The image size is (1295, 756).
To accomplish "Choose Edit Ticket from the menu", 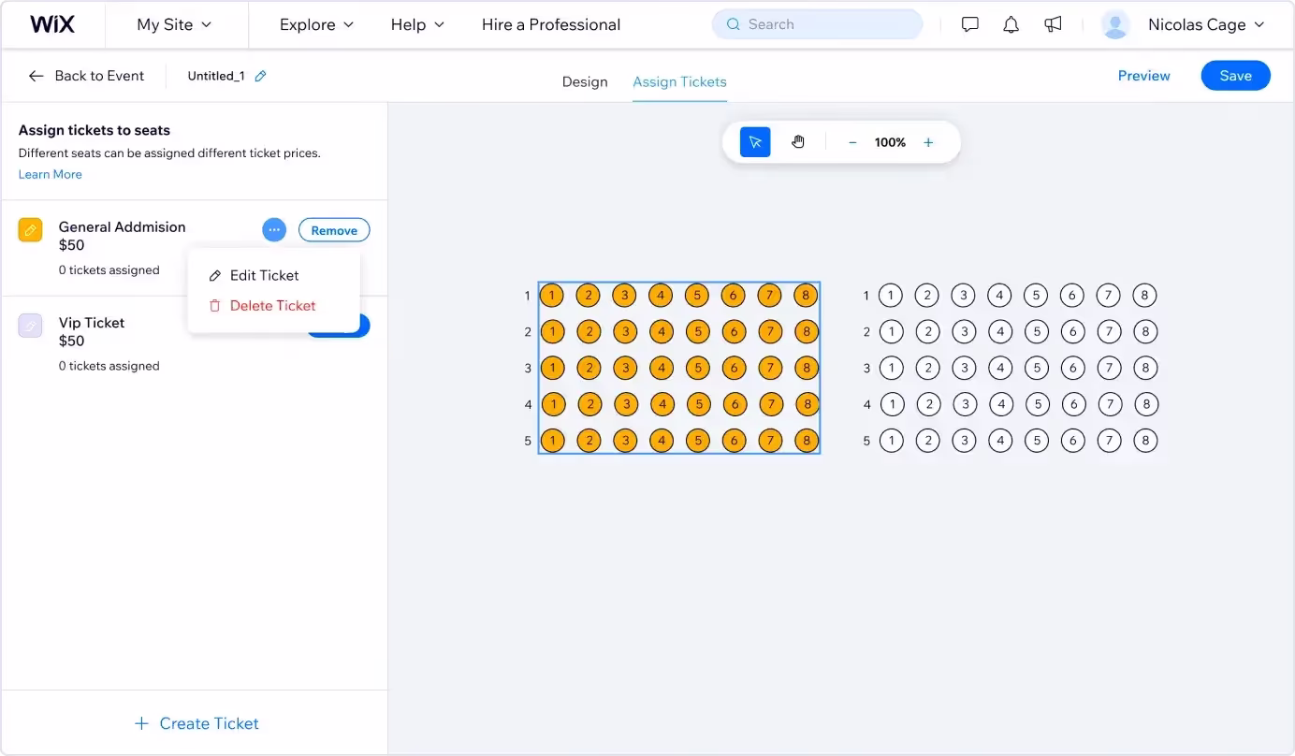I will pyautogui.click(x=264, y=275).
